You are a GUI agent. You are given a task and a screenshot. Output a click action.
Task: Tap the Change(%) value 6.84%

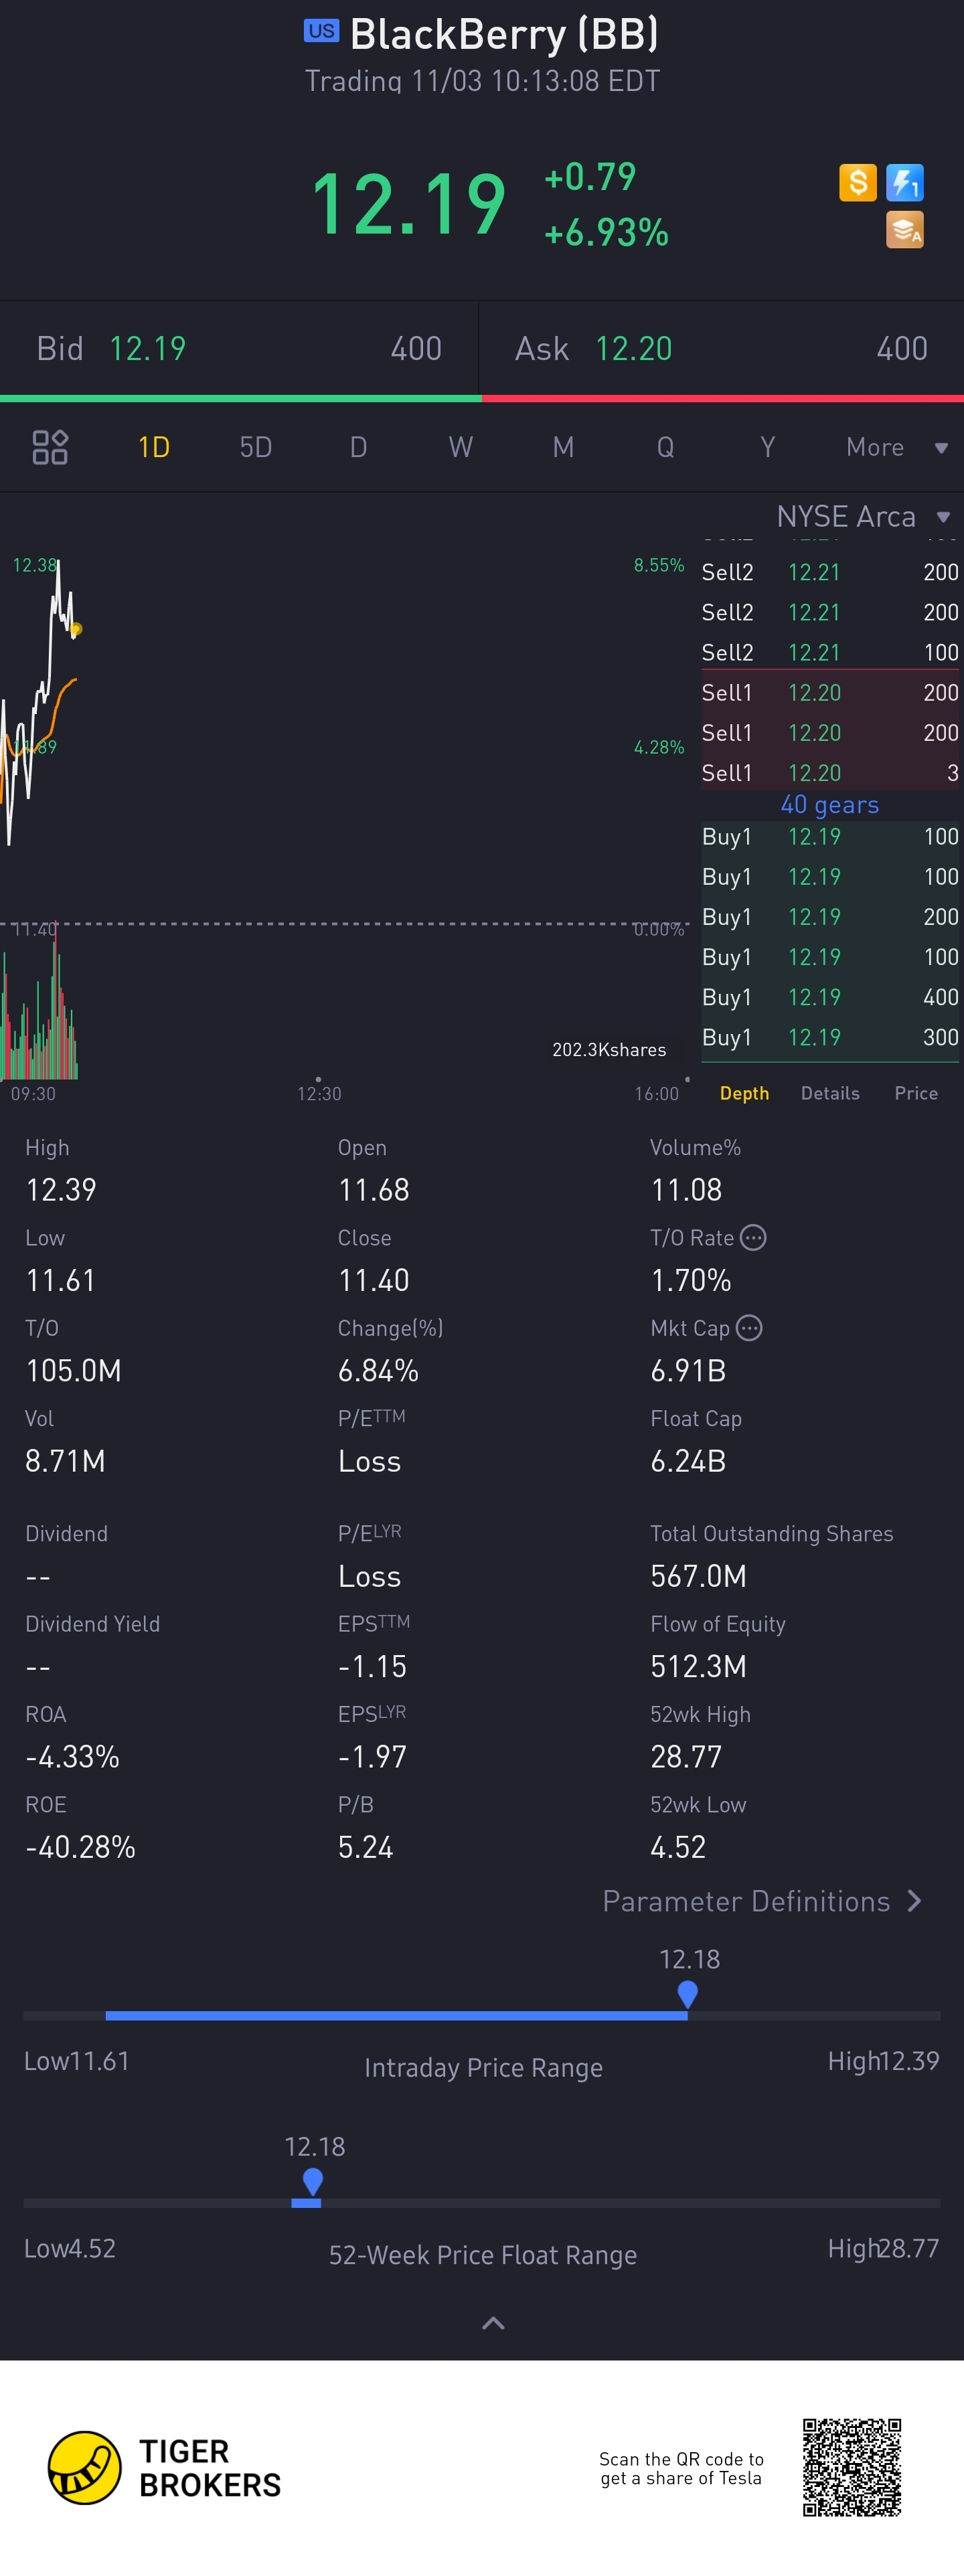point(378,1370)
